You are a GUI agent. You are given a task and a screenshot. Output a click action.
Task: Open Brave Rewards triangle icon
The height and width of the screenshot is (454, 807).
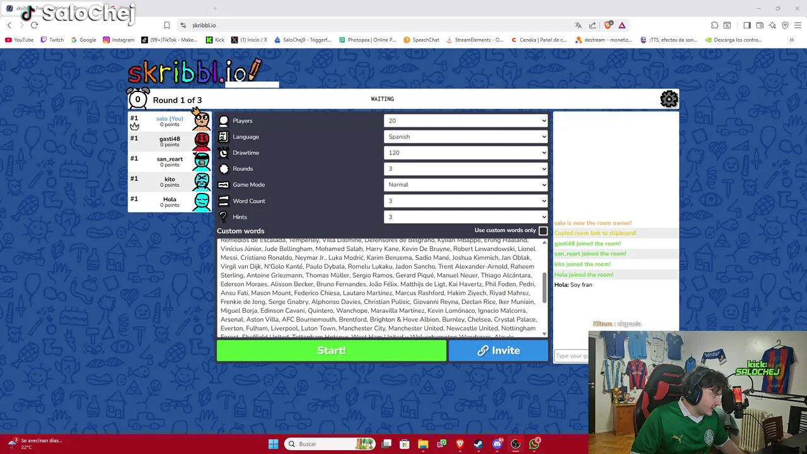click(x=622, y=25)
